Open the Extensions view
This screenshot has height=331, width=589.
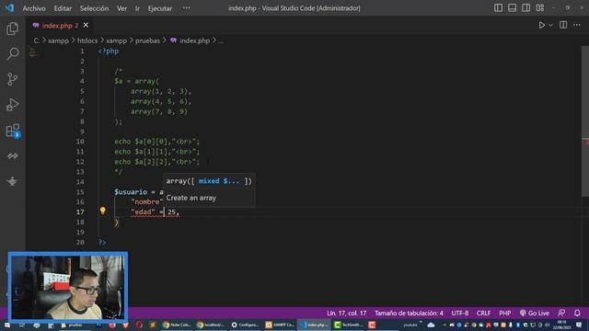coord(13,131)
